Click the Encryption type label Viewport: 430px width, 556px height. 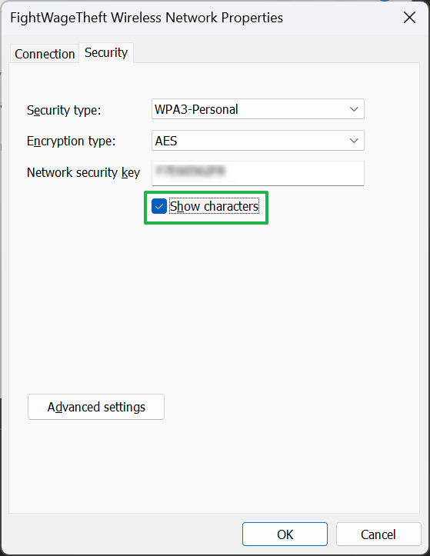(x=72, y=141)
